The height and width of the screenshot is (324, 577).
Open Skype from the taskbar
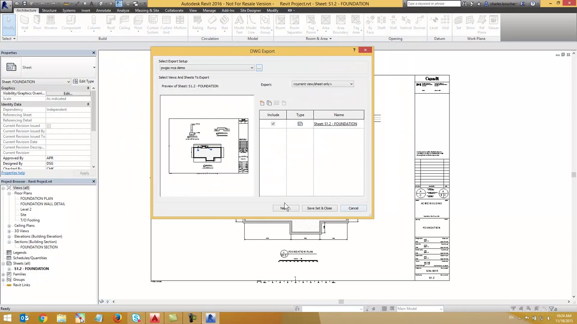(136, 319)
